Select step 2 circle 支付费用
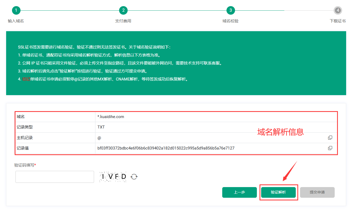 [123, 10]
